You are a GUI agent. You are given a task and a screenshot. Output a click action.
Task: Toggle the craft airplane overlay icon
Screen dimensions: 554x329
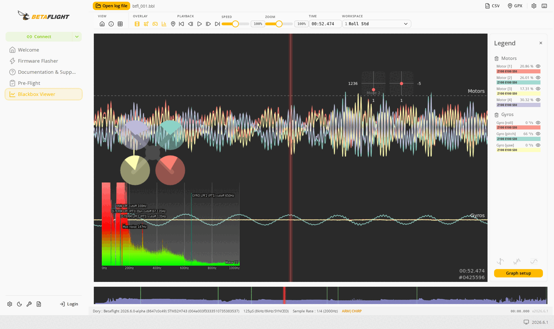pos(146,24)
